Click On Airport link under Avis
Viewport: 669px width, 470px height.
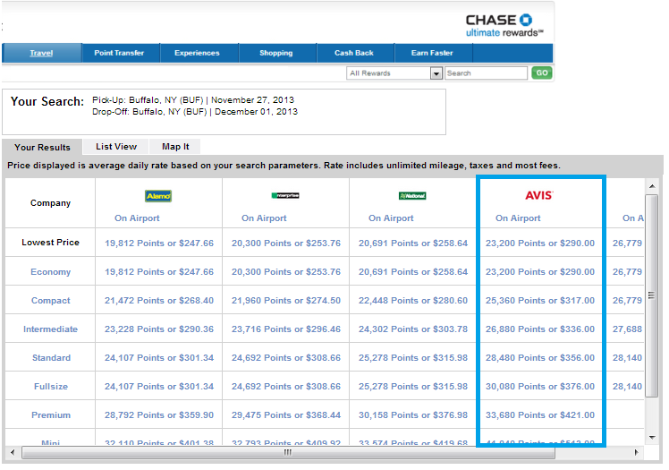[x=518, y=218]
